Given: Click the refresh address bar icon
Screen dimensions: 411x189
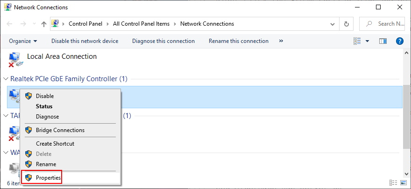Looking at the screenshot, I should coord(346,24).
